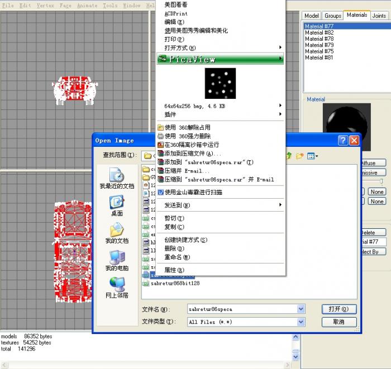
Task: Expand the file type All Files dropdown
Action: point(301,322)
